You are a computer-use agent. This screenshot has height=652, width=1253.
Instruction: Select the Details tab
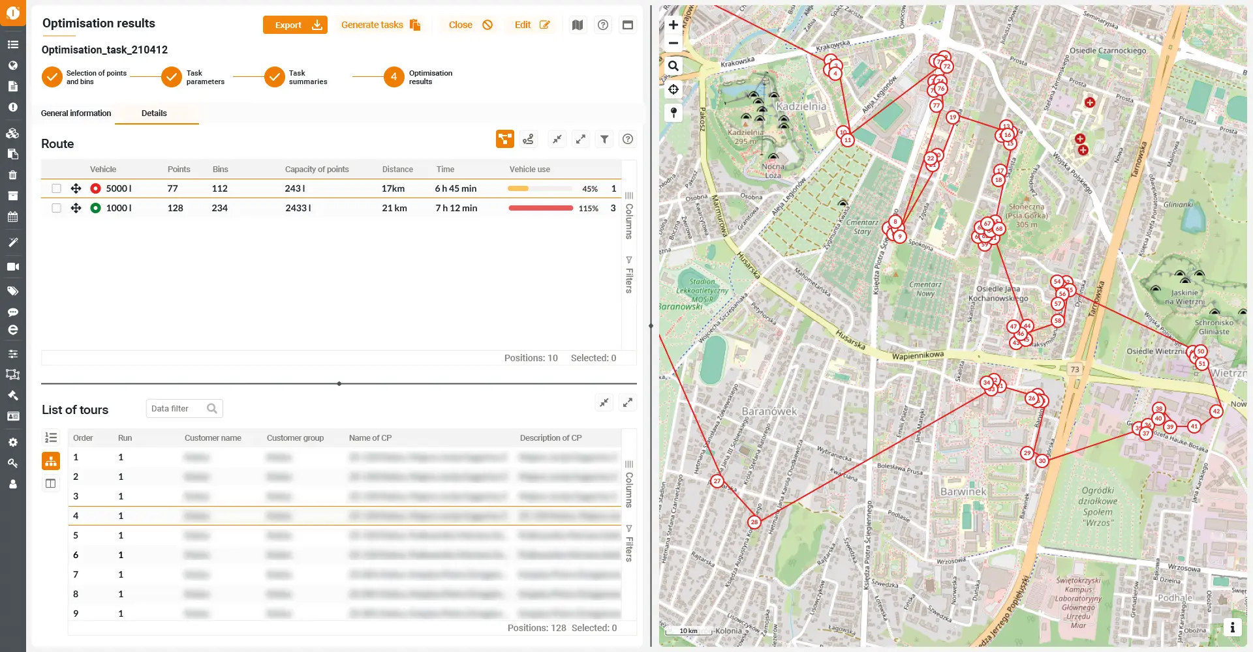[154, 113]
